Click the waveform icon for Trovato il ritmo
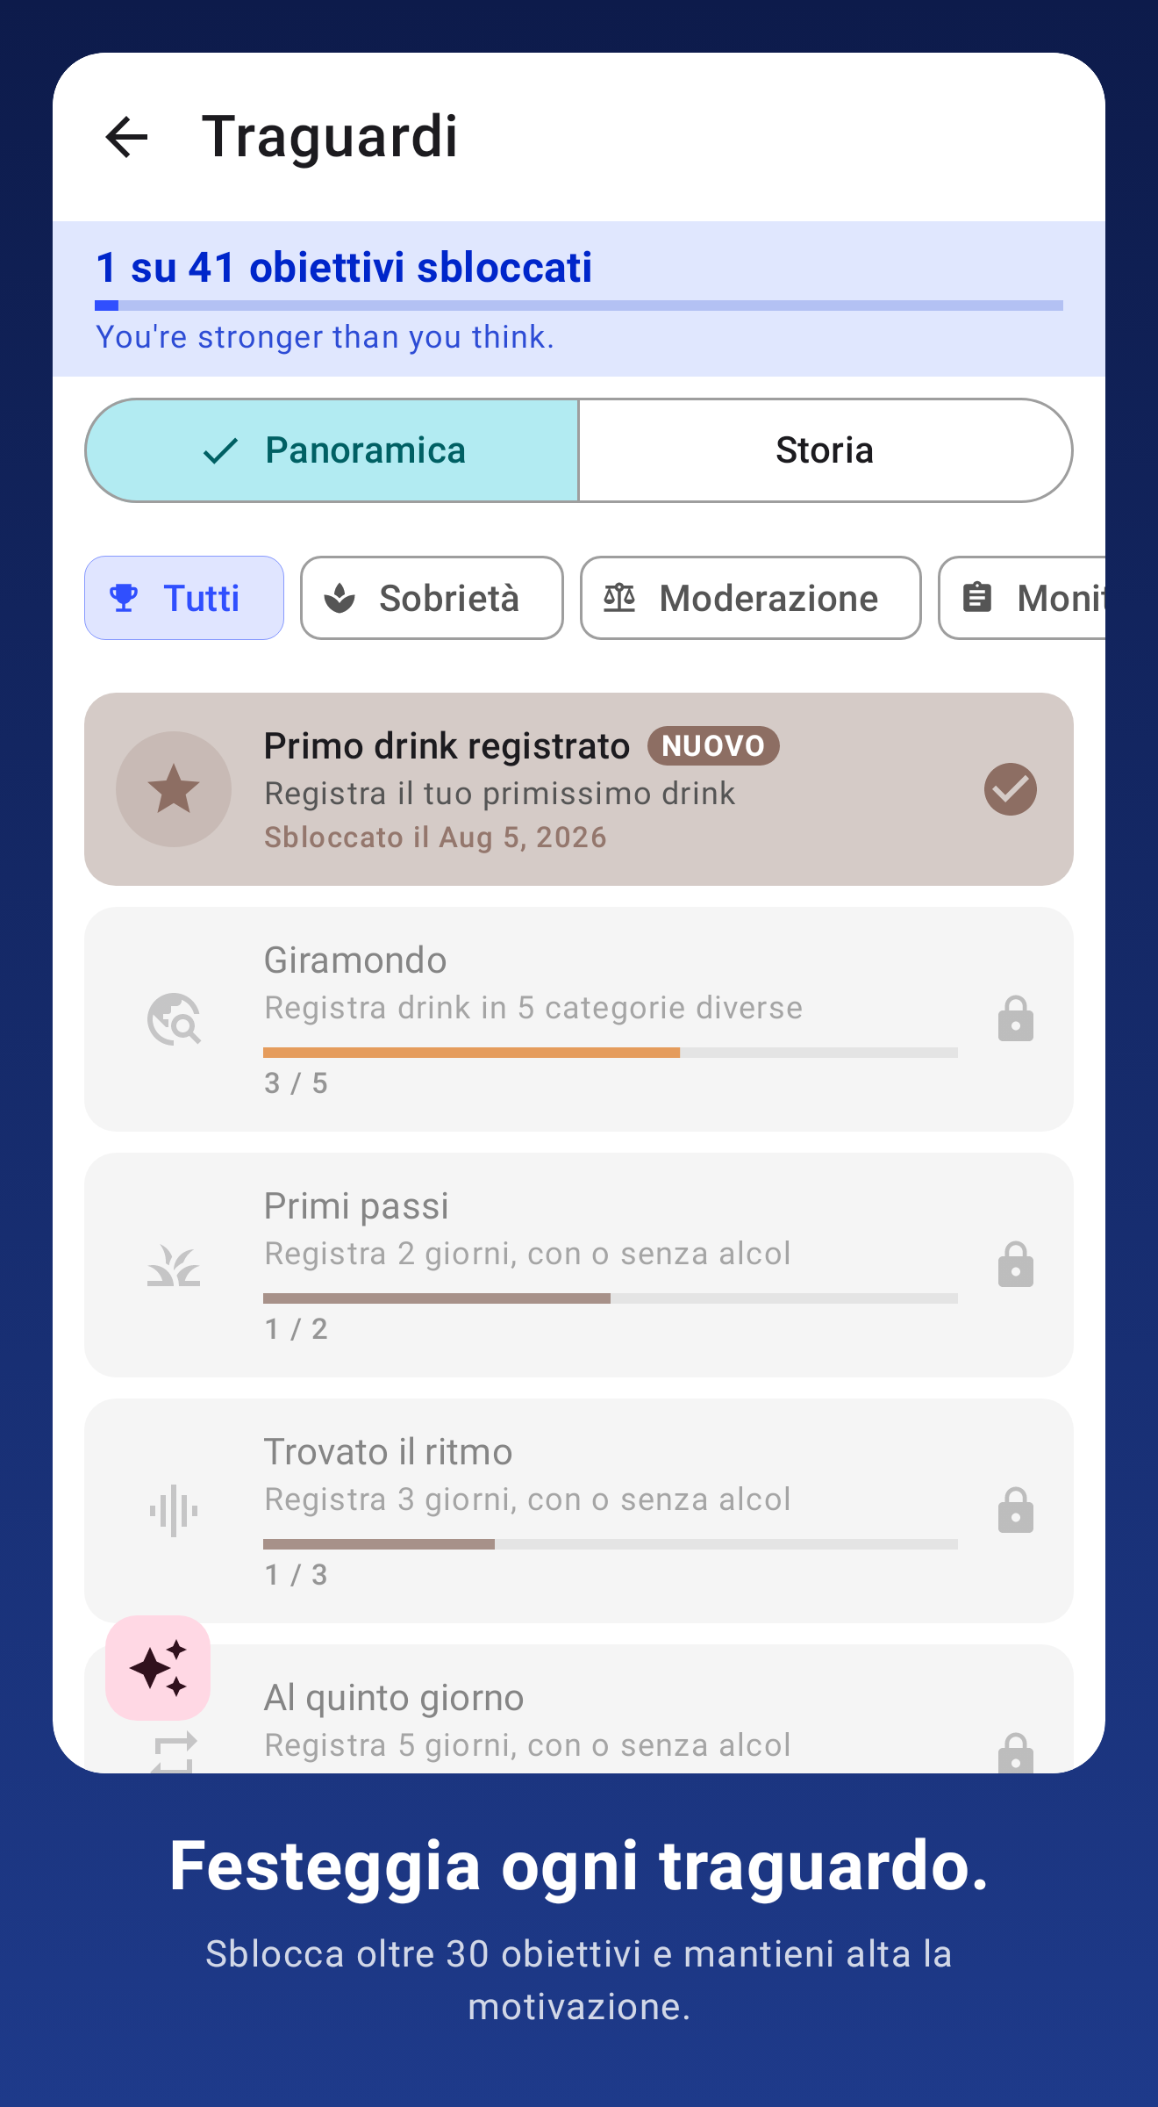Screen dimensions: 1158x2107 (174, 1511)
